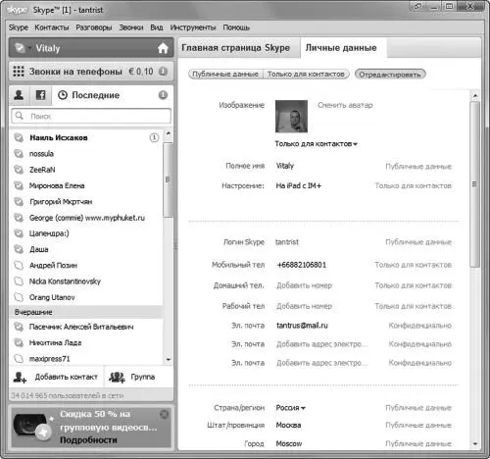Image resolution: width=490 pixels, height=459 pixels.
Task: Open Подробности link in the ad banner
Action: click(x=88, y=440)
